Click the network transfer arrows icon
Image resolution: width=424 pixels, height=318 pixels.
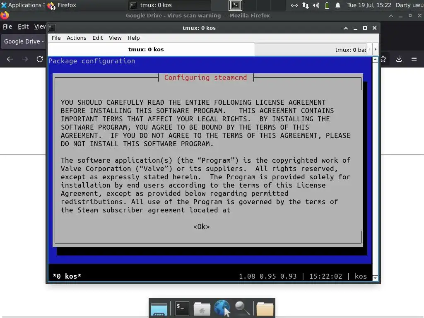pyautogui.click(x=305, y=5)
